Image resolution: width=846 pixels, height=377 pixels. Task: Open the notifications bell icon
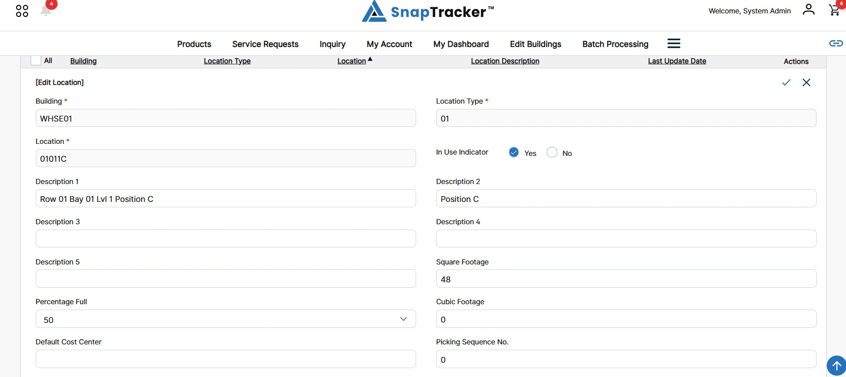point(46,10)
